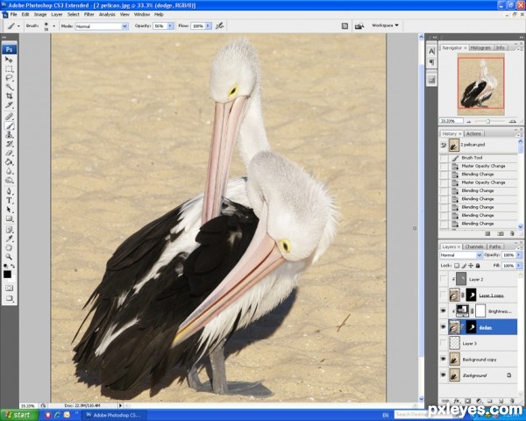
Task: Open the Analysis menu
Action: [x=107, y=14]
